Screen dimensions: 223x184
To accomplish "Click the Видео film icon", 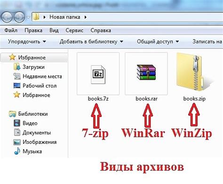I will [17, 123].
